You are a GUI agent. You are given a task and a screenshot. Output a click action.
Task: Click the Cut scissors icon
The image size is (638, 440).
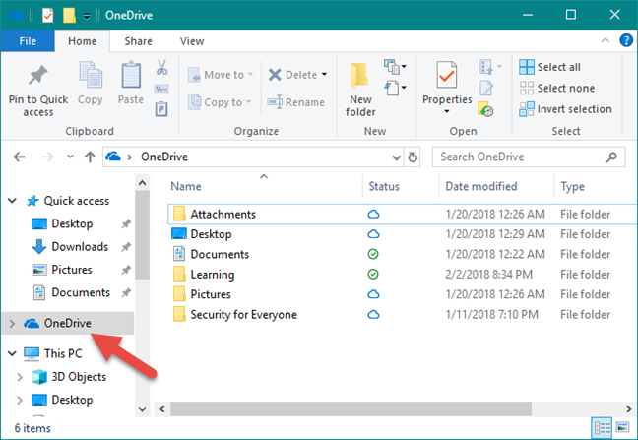pyautogui.click(x=162, y=69)
